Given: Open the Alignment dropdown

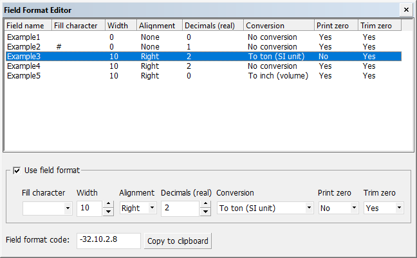Looking at the screenshot, I should coord(152,208).
